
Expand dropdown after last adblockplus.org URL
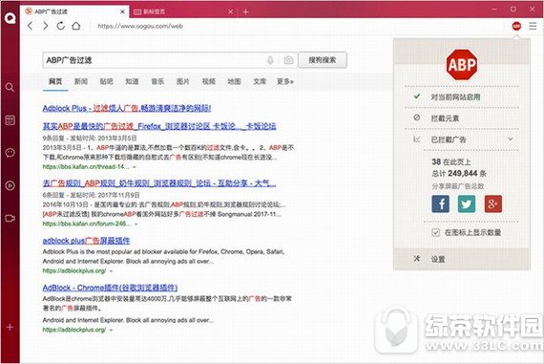tap(111, 330)
